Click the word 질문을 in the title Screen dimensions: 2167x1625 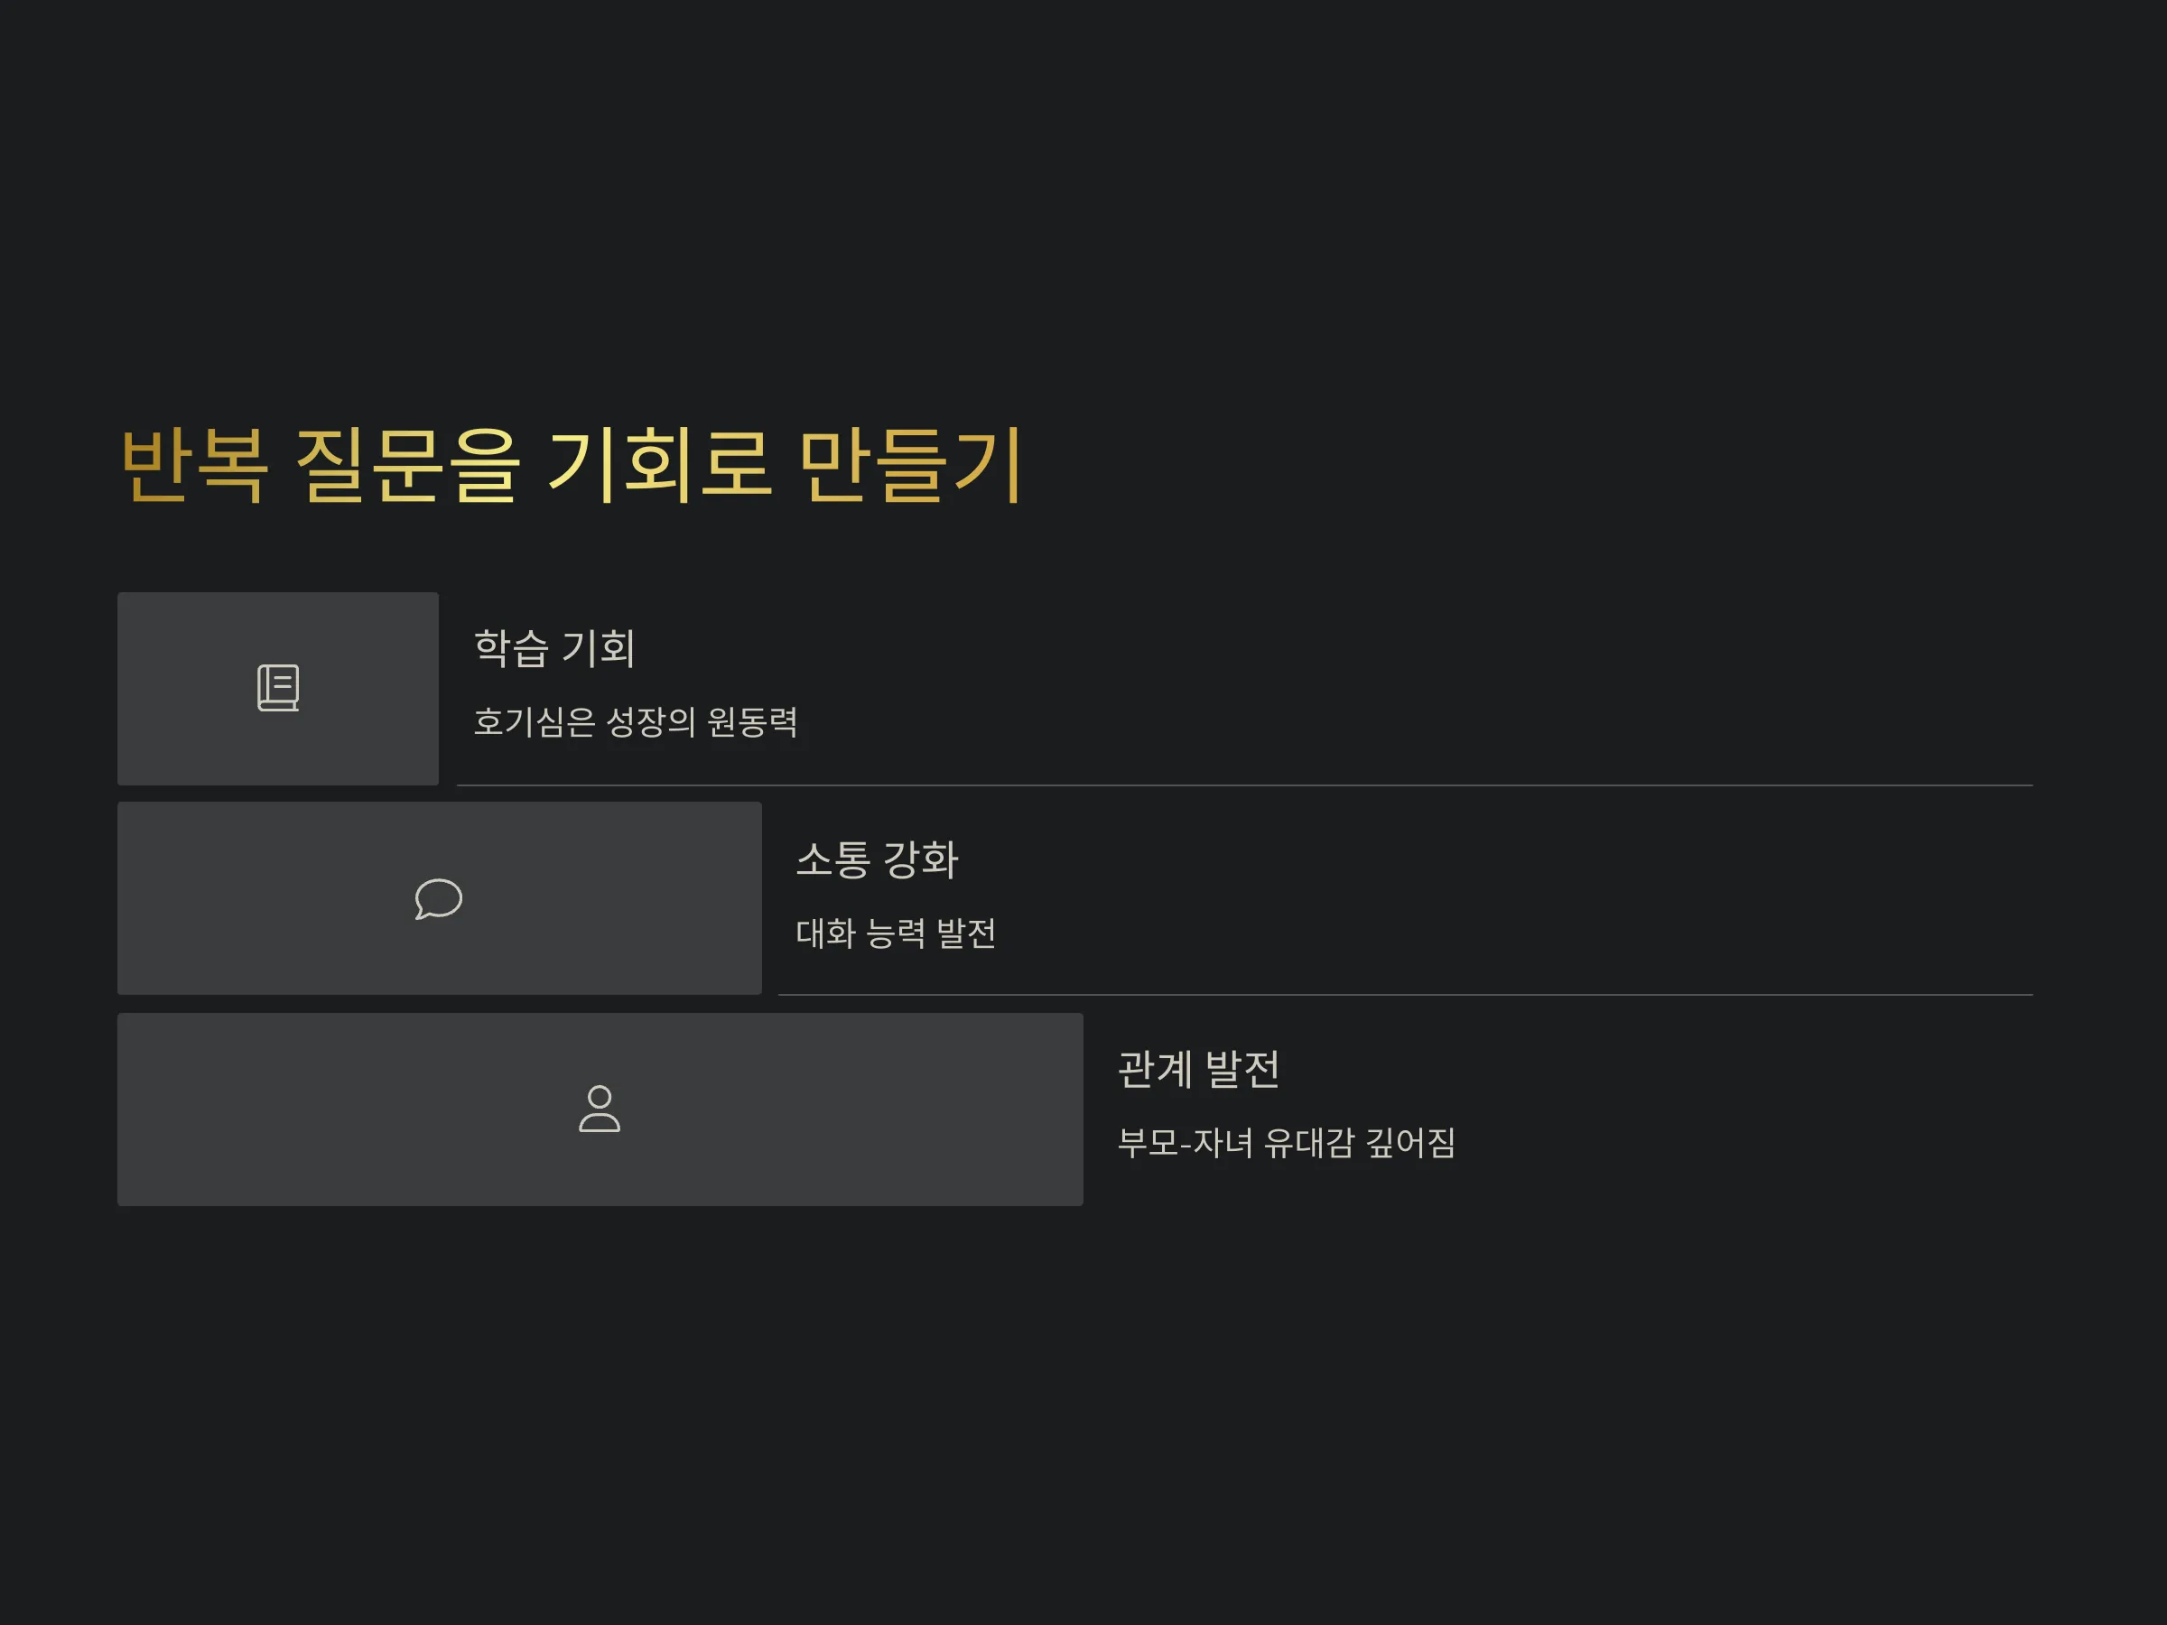407,464
